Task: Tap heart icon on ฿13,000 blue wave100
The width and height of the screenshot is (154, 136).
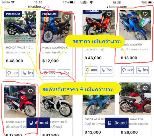Action: 145,14
